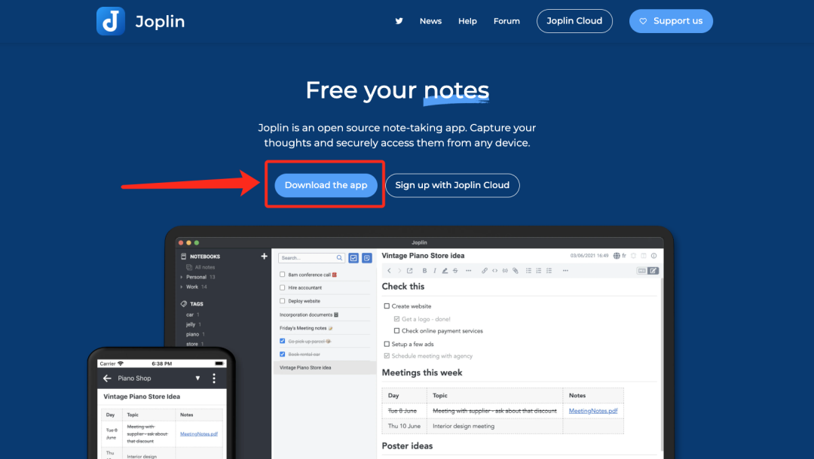Toggle italic formatting in editor

[x=435, y=270]
